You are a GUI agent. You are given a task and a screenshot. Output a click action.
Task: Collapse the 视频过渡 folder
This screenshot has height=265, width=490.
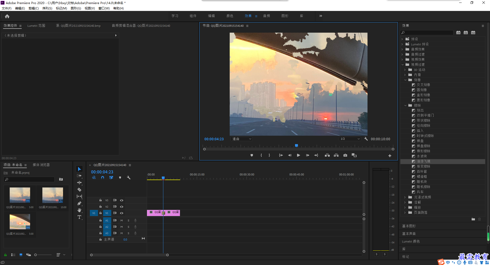tap(402, 65)
